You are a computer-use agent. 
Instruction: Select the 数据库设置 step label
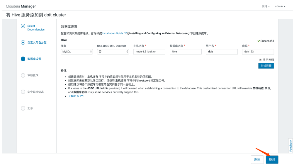coord(34,59)
